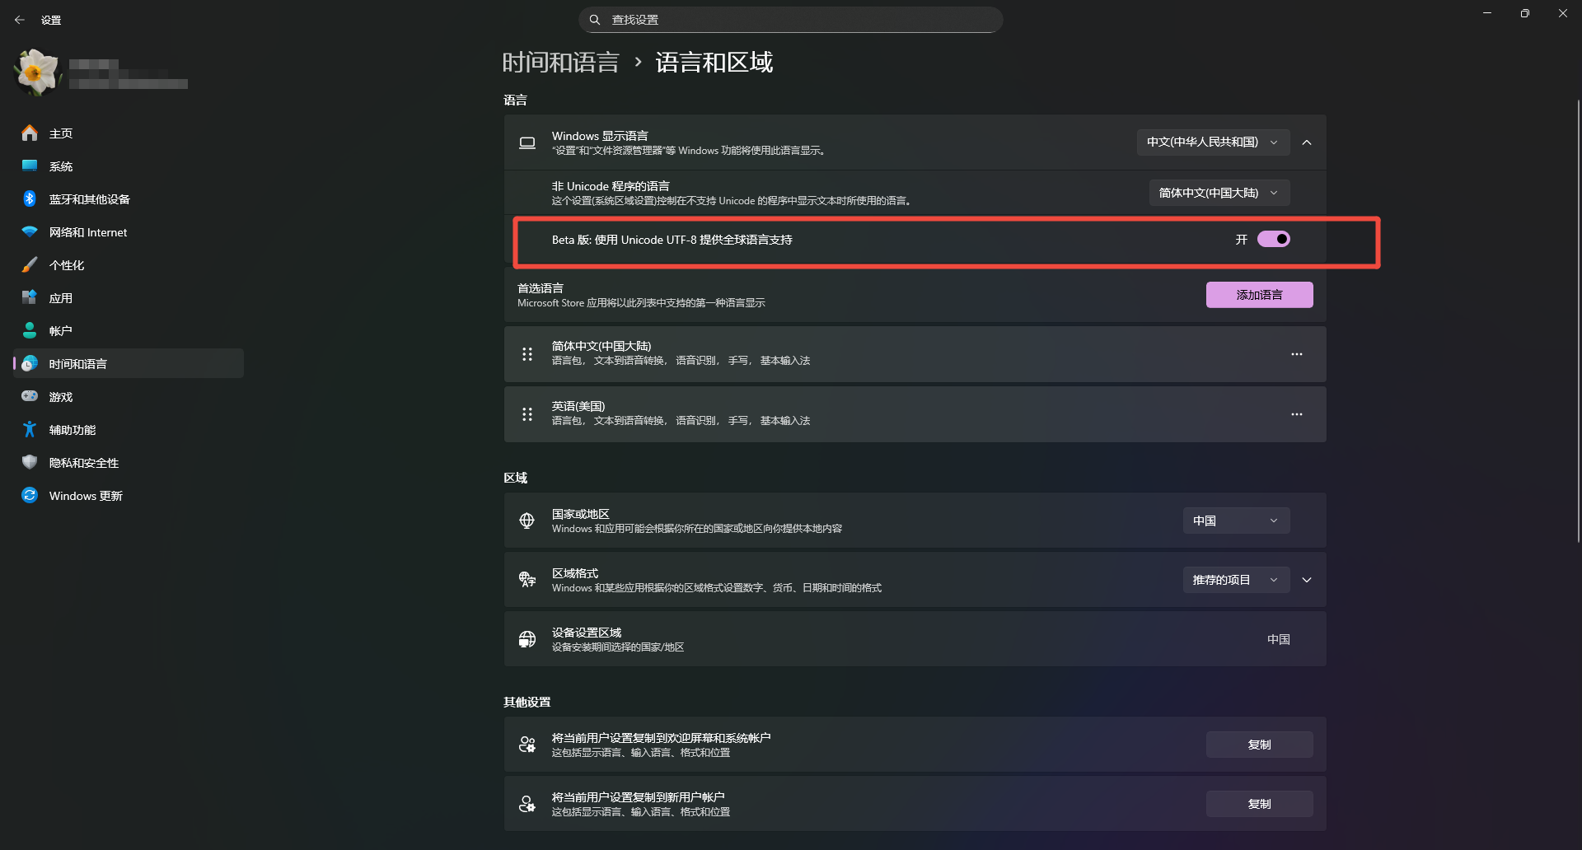Screen dimensions: 1582x850
Task: Toggle the Unicode UTF-8 Beta switch off
Action: pos(1273,240)
